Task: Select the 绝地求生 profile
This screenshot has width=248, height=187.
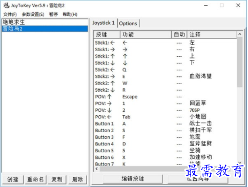Action: click(45, 22)
